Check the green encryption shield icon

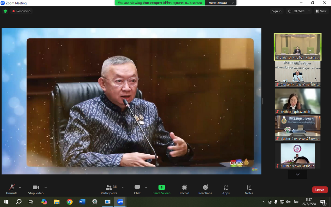tap(5, 11)
